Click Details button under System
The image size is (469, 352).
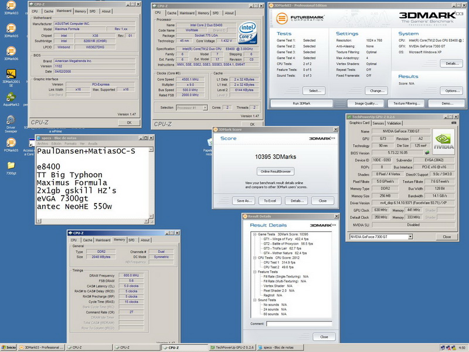[451, 63]
